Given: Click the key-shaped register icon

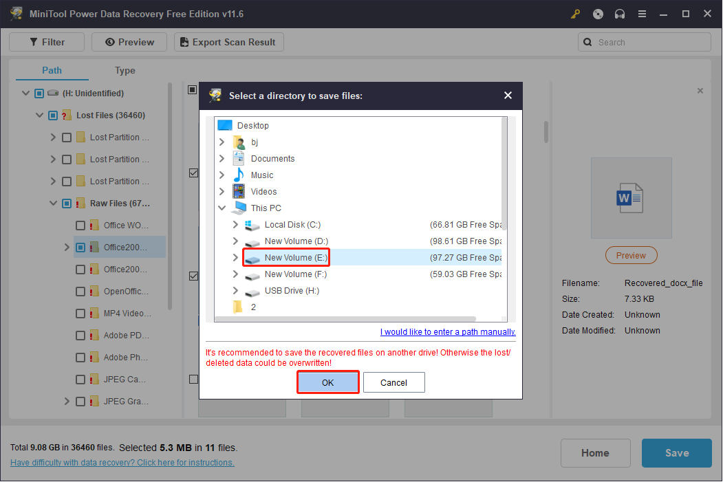Looking at the screenshot, I should (x=576, y=14).
